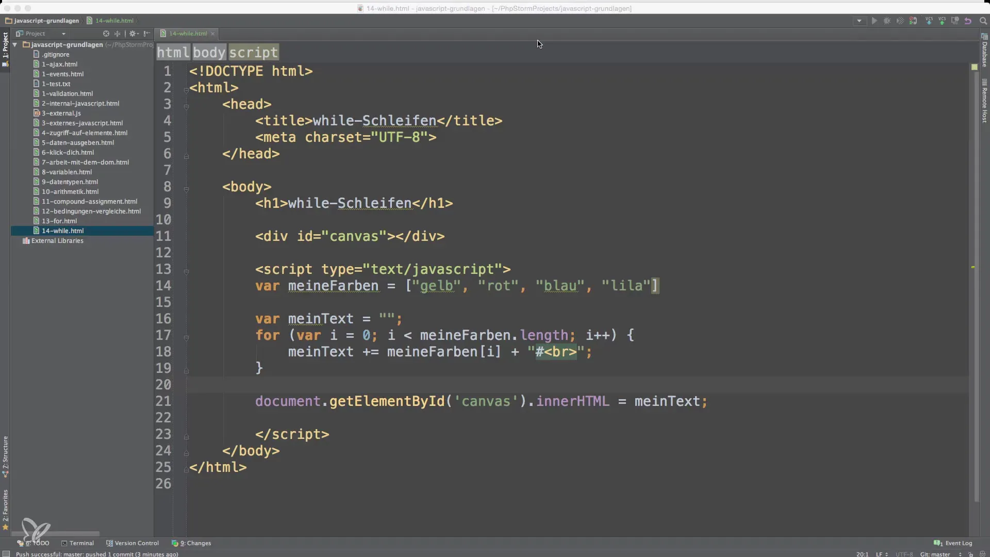The width and height of the screenshot is (990, 557).
Task: Click the editor vertical scrollbar
Action: [976, 286]
